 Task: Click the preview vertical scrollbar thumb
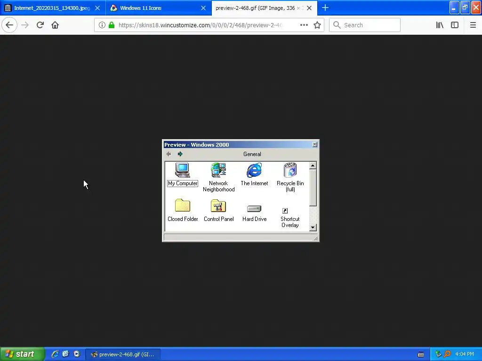point(313,188)
